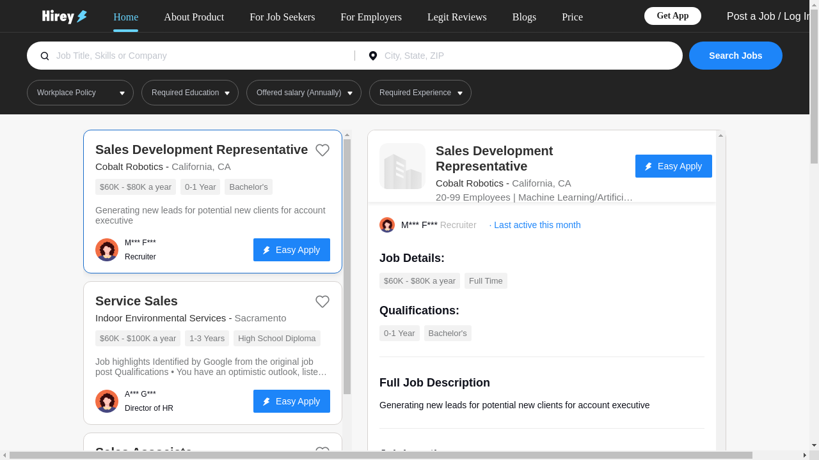Click Full Time tag in Job Details

coord(486,281)
